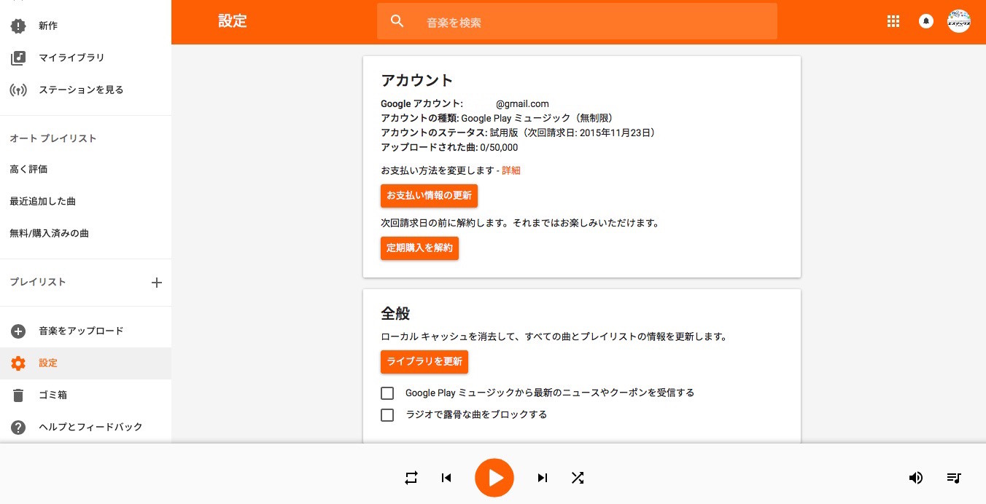Open the account profile avatar

pyautogui.click(x=959, y=22)
